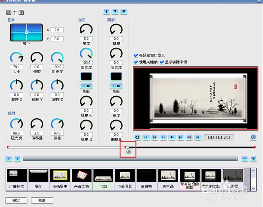
Task: Select the 兴奋之情 preset
Action: click(82, 180)
